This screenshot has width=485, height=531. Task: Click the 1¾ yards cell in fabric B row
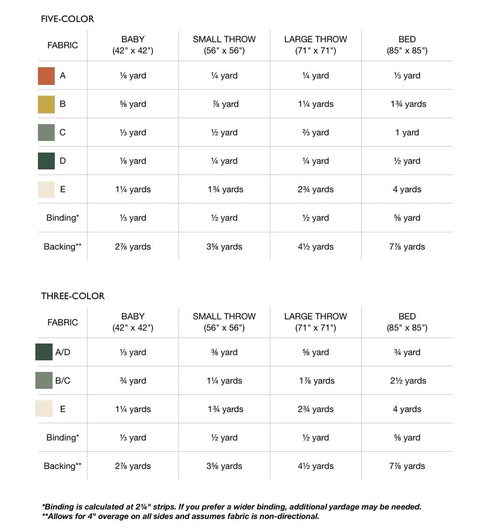(x=408, y=104)
